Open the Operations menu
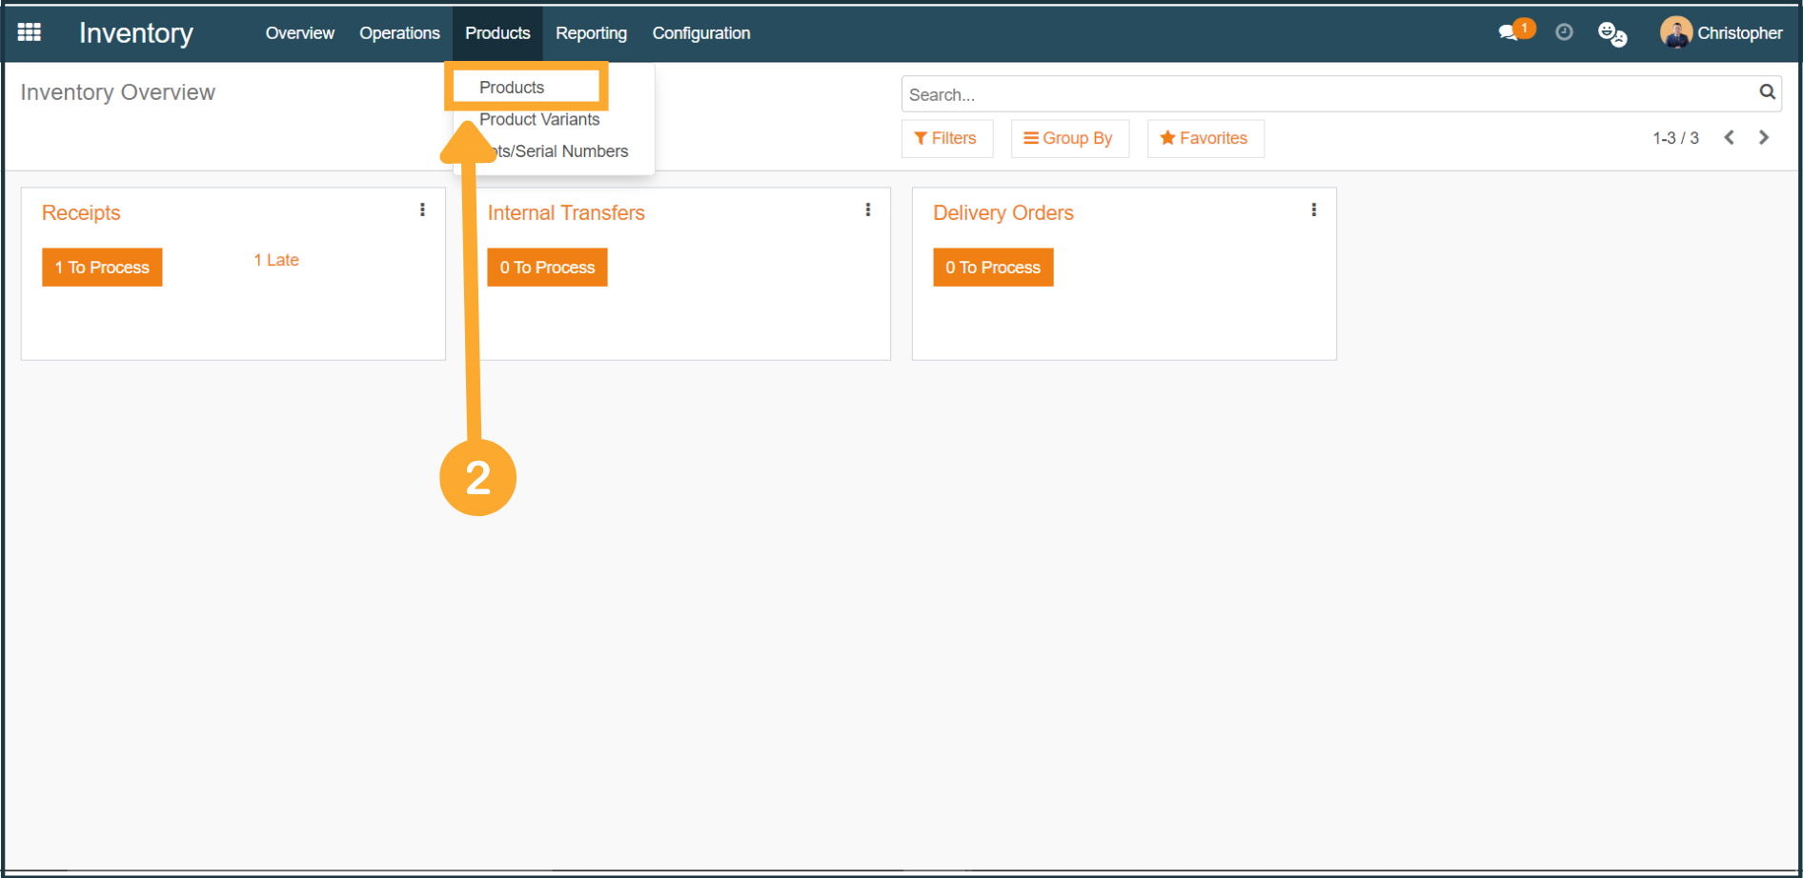This screenshot has width=1803, height=878. tap(399, 33)
